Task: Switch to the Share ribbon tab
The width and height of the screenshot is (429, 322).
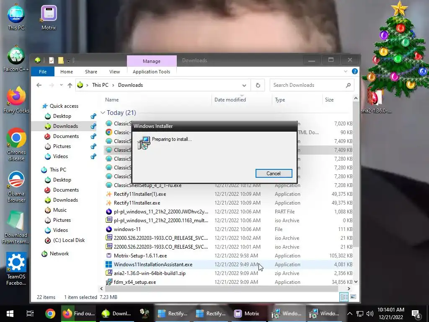Action: coord(91,72)
